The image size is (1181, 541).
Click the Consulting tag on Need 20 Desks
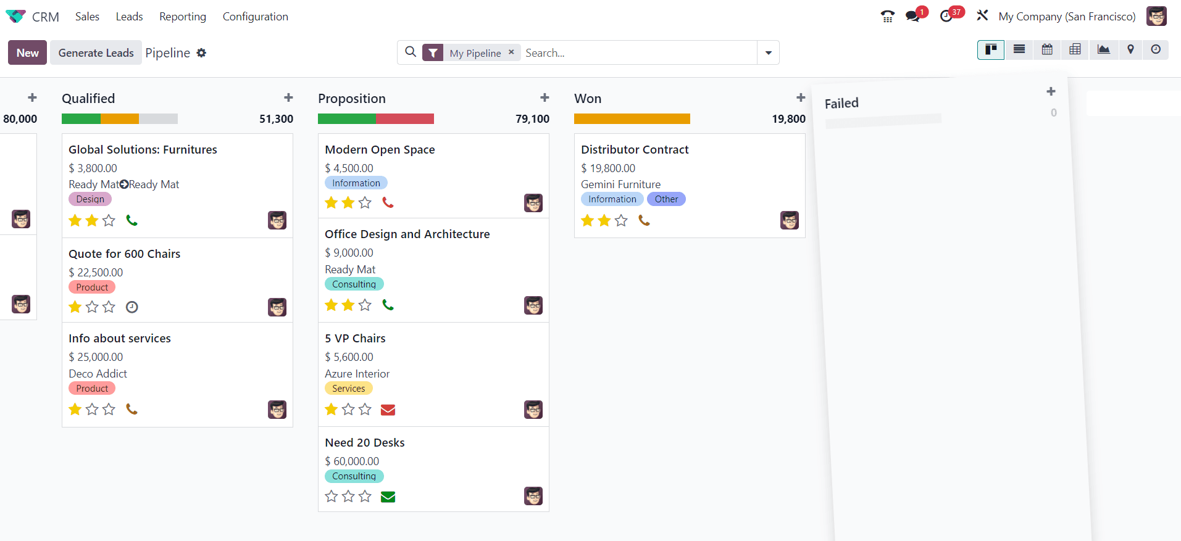(354, 476)
